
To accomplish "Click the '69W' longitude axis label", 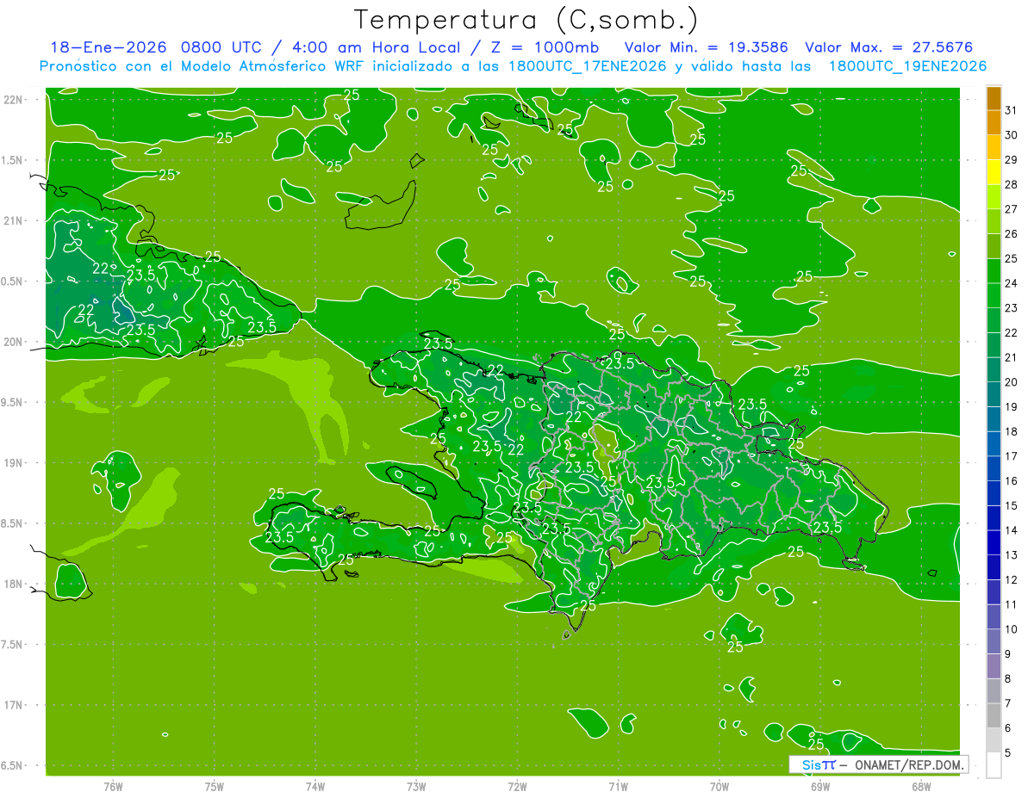I will pyautogui.click(x=820, y=787).
